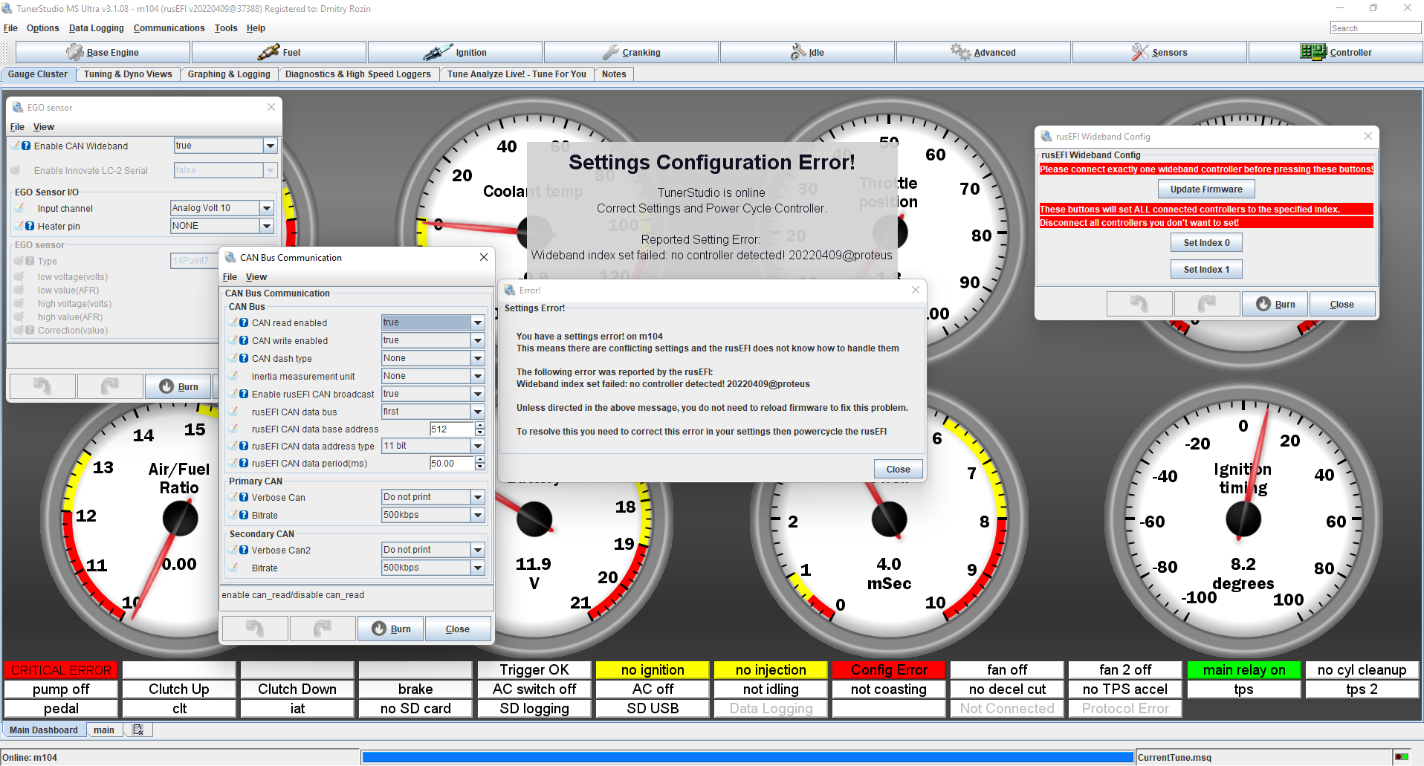
Task: Click Burn in rusEFI Wideband Config dialog
Action: tap(1275, 304)
